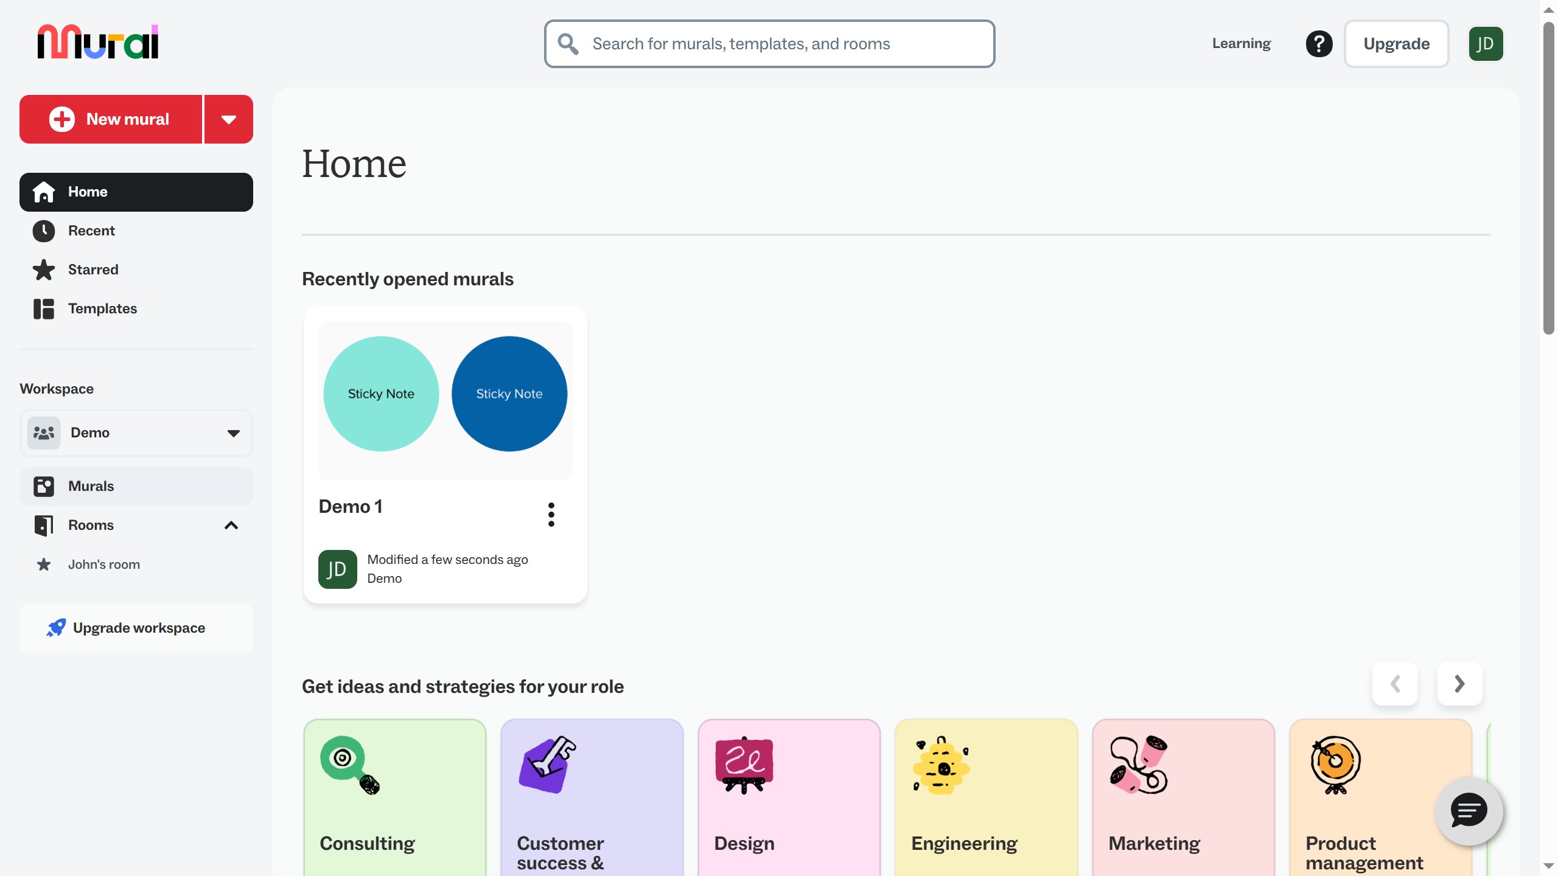Open the Learning link
Viewport: 1558px width, 876px height.
click(x=1242, y=44)
